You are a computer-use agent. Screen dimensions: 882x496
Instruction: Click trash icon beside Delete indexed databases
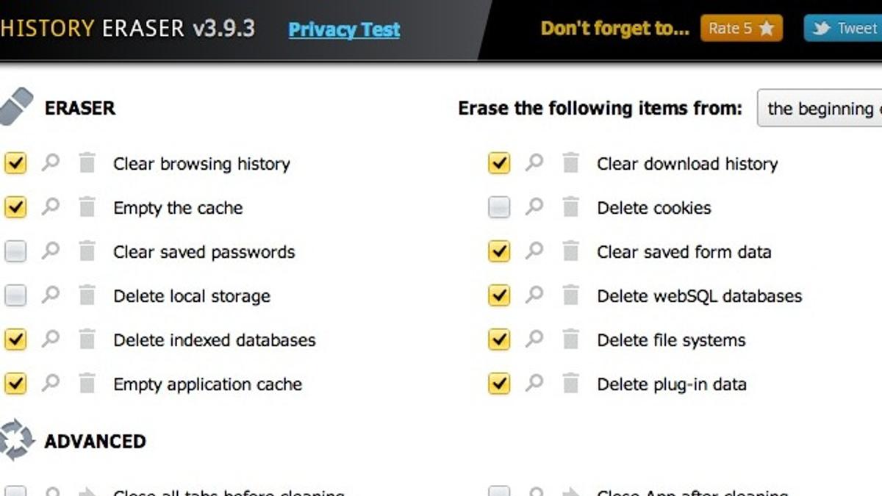(87, 339)
